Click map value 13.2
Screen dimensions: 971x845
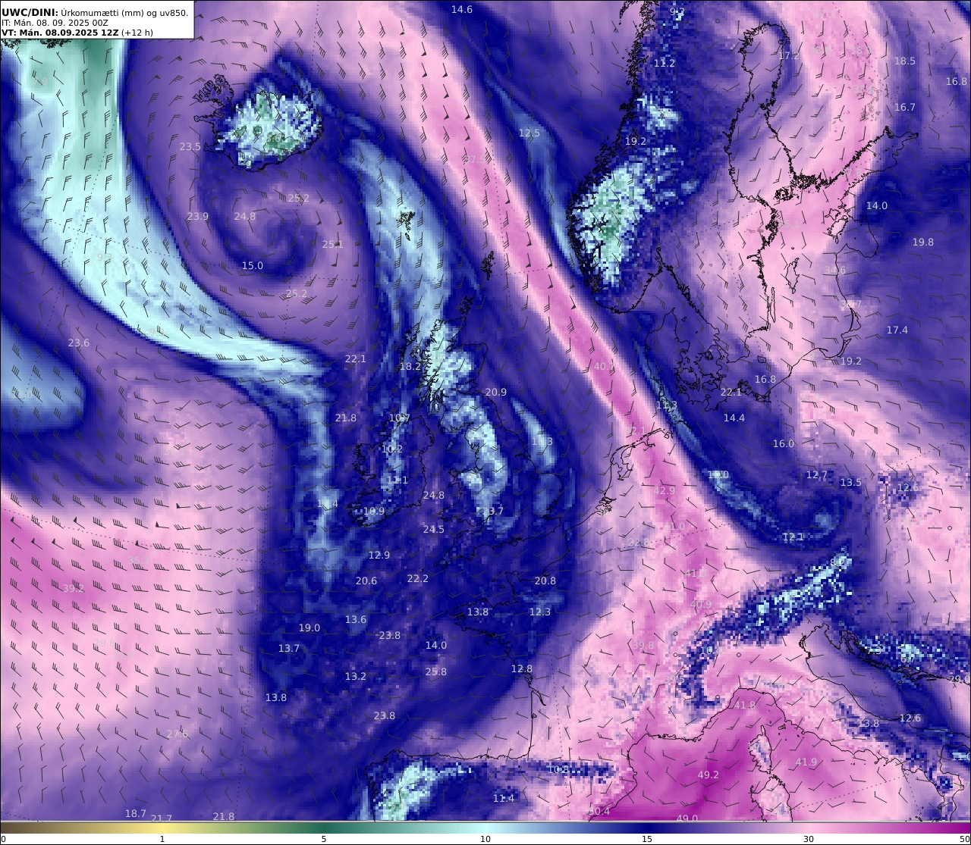coord(356,677)
